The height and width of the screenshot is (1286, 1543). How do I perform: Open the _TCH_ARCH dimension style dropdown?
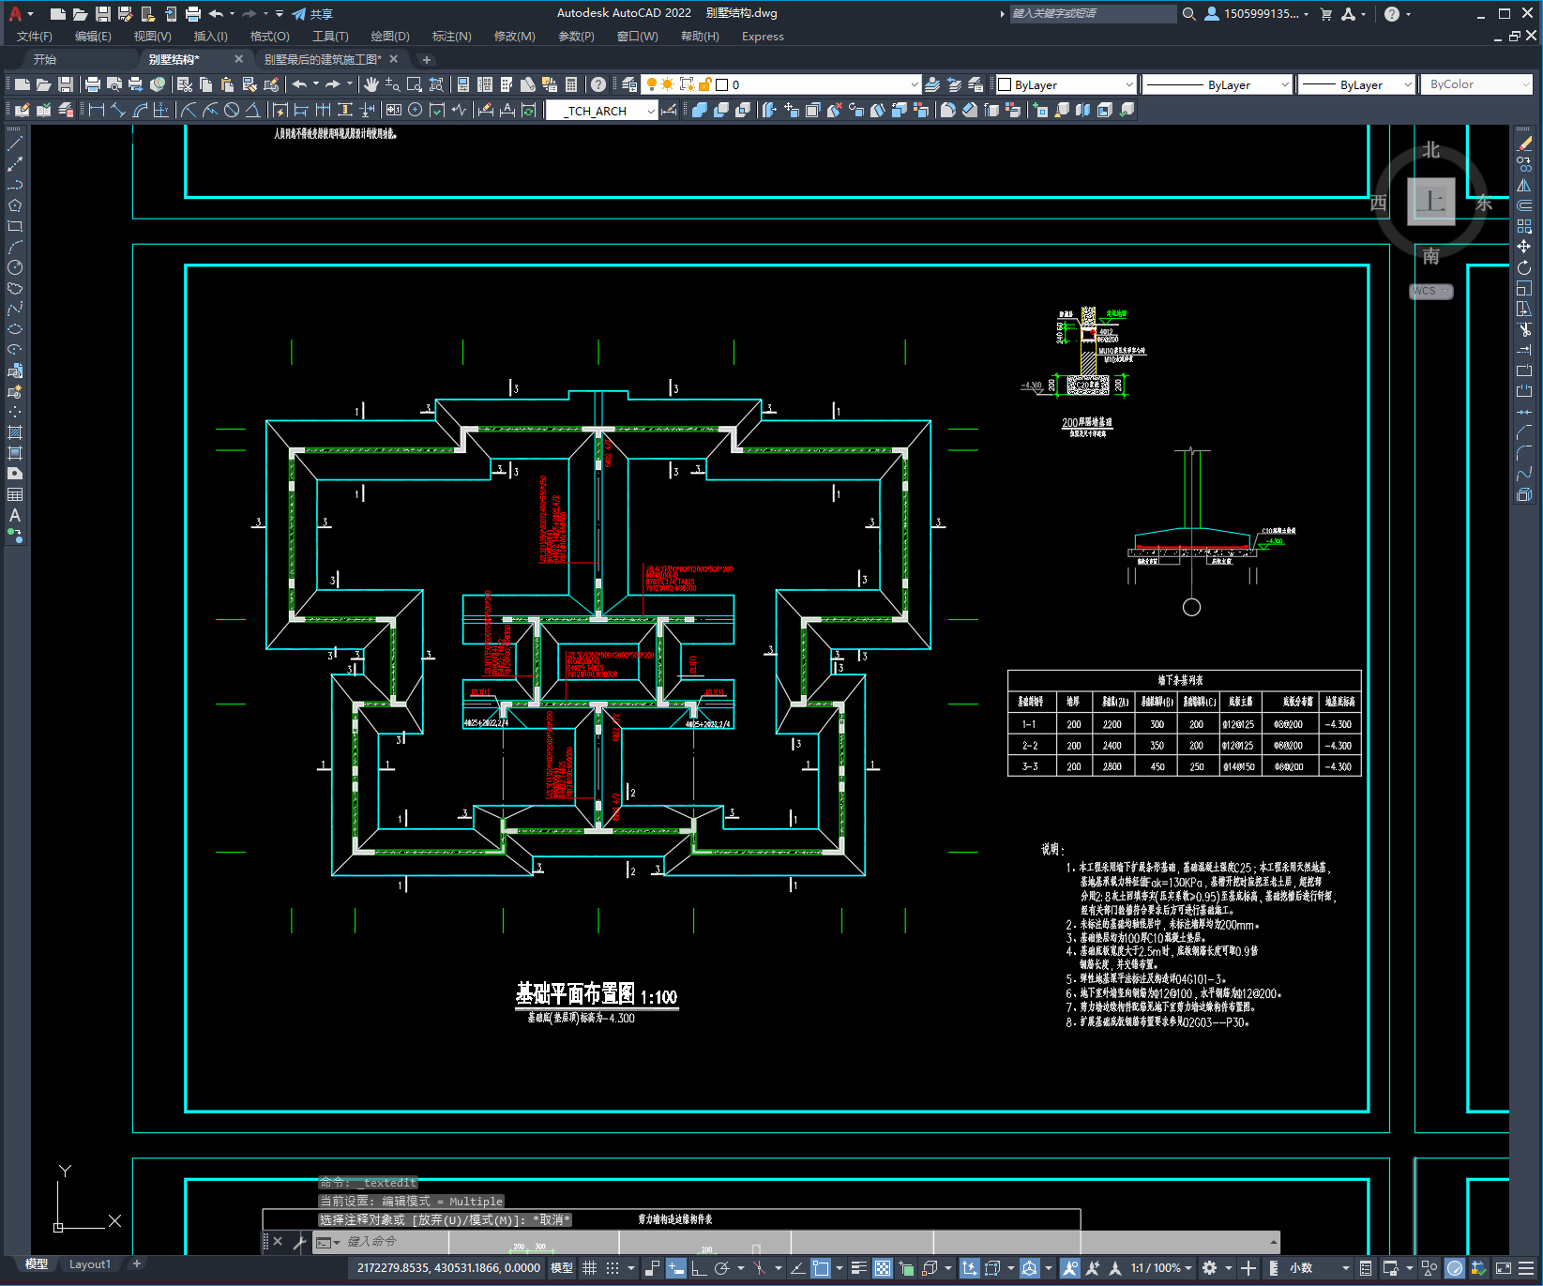point(601,111)
